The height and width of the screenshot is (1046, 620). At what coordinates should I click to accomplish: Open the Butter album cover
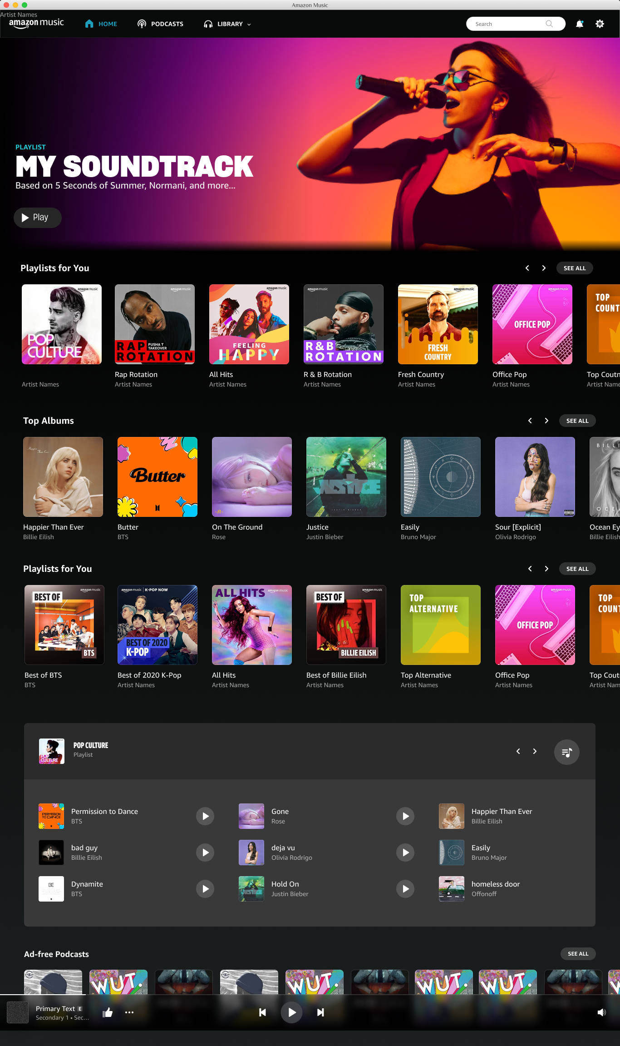pyautogui.click(x=157, y=477)
